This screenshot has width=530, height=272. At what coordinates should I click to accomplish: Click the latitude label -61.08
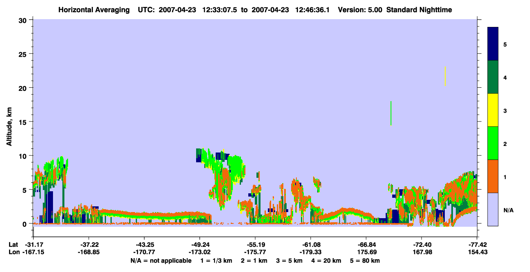311,245
